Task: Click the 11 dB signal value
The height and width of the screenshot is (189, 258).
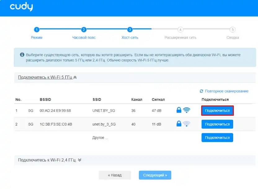Action: (x=157, y=124)
